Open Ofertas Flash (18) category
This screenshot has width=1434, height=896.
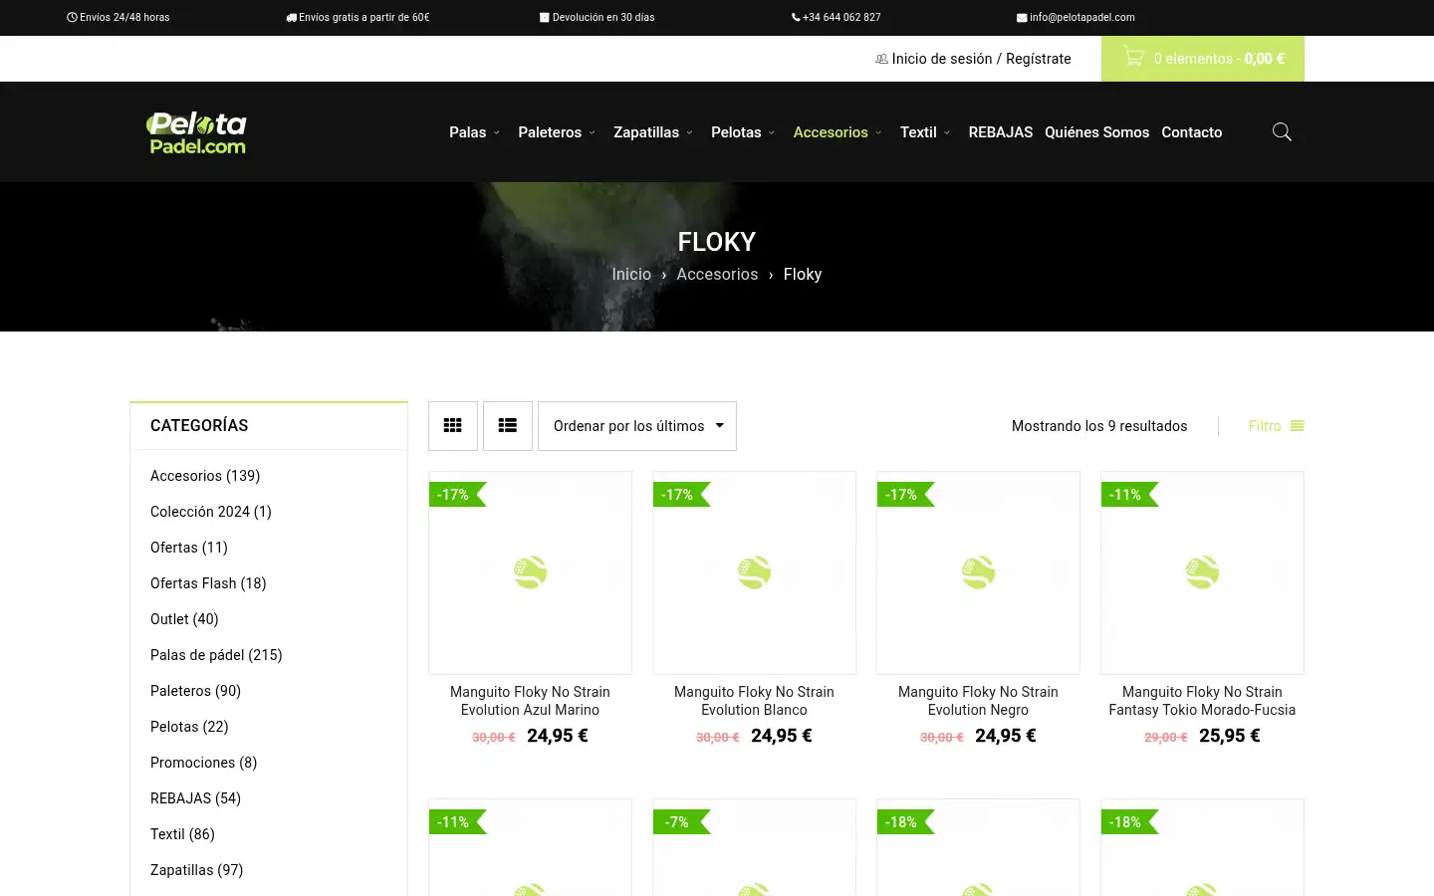pyautogui.click(x=208, y=583)
